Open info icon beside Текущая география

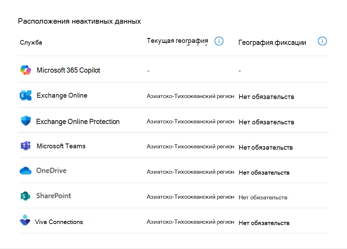[219, 41]
